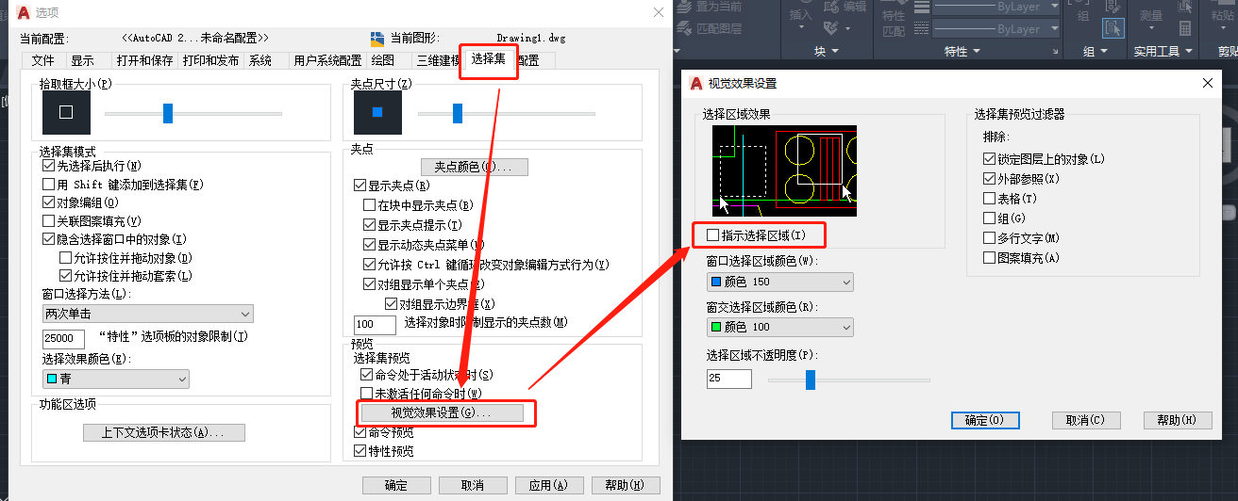This screenshot has height=501, width=1238.
Task: Open the 窗口选择区域颜色 dropdown
Action: click(x=779, y=282)
